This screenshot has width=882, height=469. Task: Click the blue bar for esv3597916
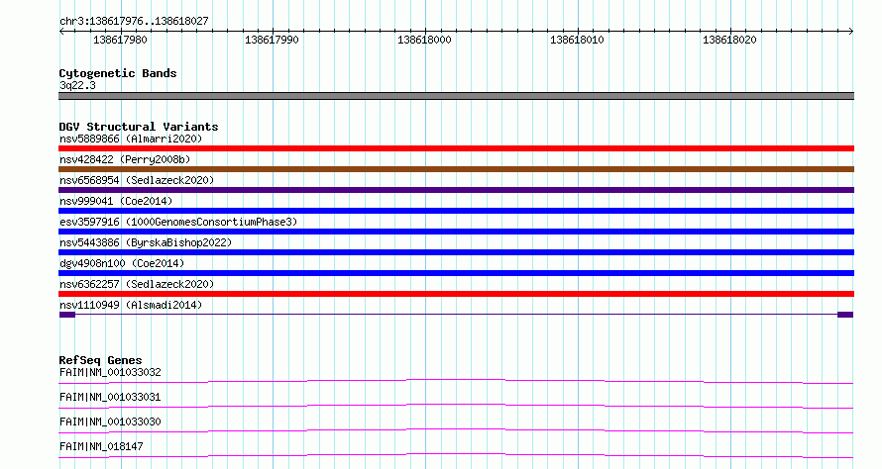(456, 232)
